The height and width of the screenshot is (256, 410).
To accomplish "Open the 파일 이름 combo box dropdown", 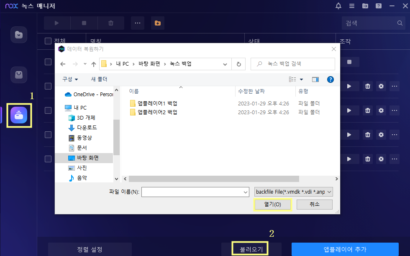I will click(245, 192).
